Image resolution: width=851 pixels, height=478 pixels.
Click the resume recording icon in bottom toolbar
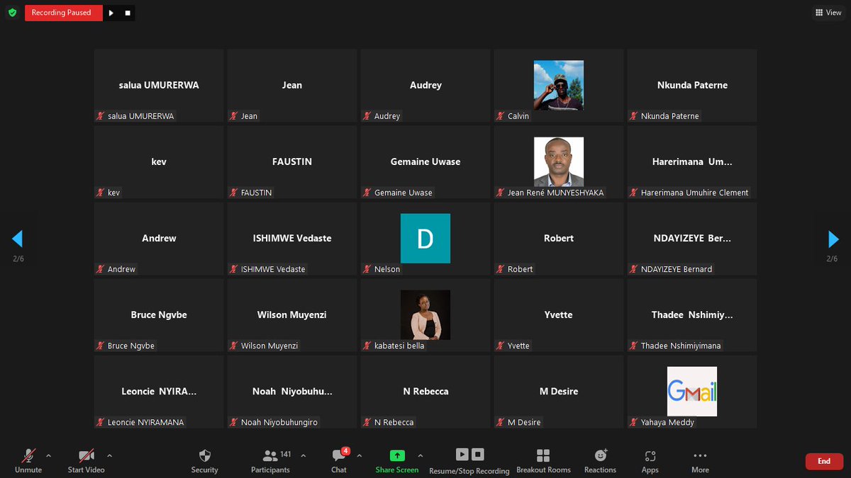click(x=462, y=455)
